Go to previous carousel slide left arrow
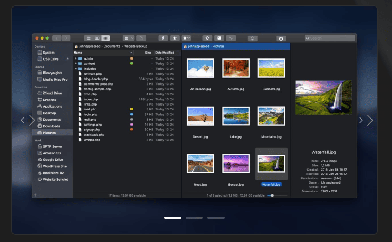Image resolution: width=392 pixels, height=242 pixels. [23, 120]
